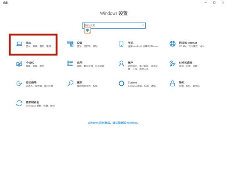Select the Cortana category title
227x170 pixels.
[x=132, y=82]
